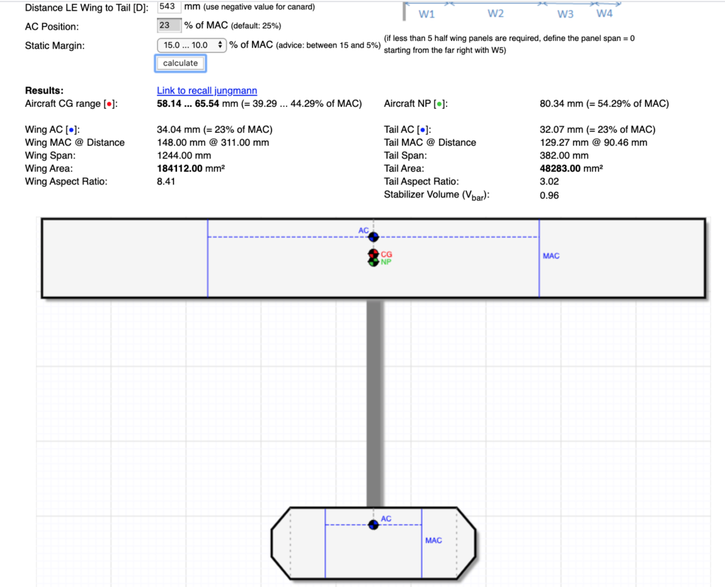
Task: Click the AC Position percentage field
Action: tap(167, 25)
